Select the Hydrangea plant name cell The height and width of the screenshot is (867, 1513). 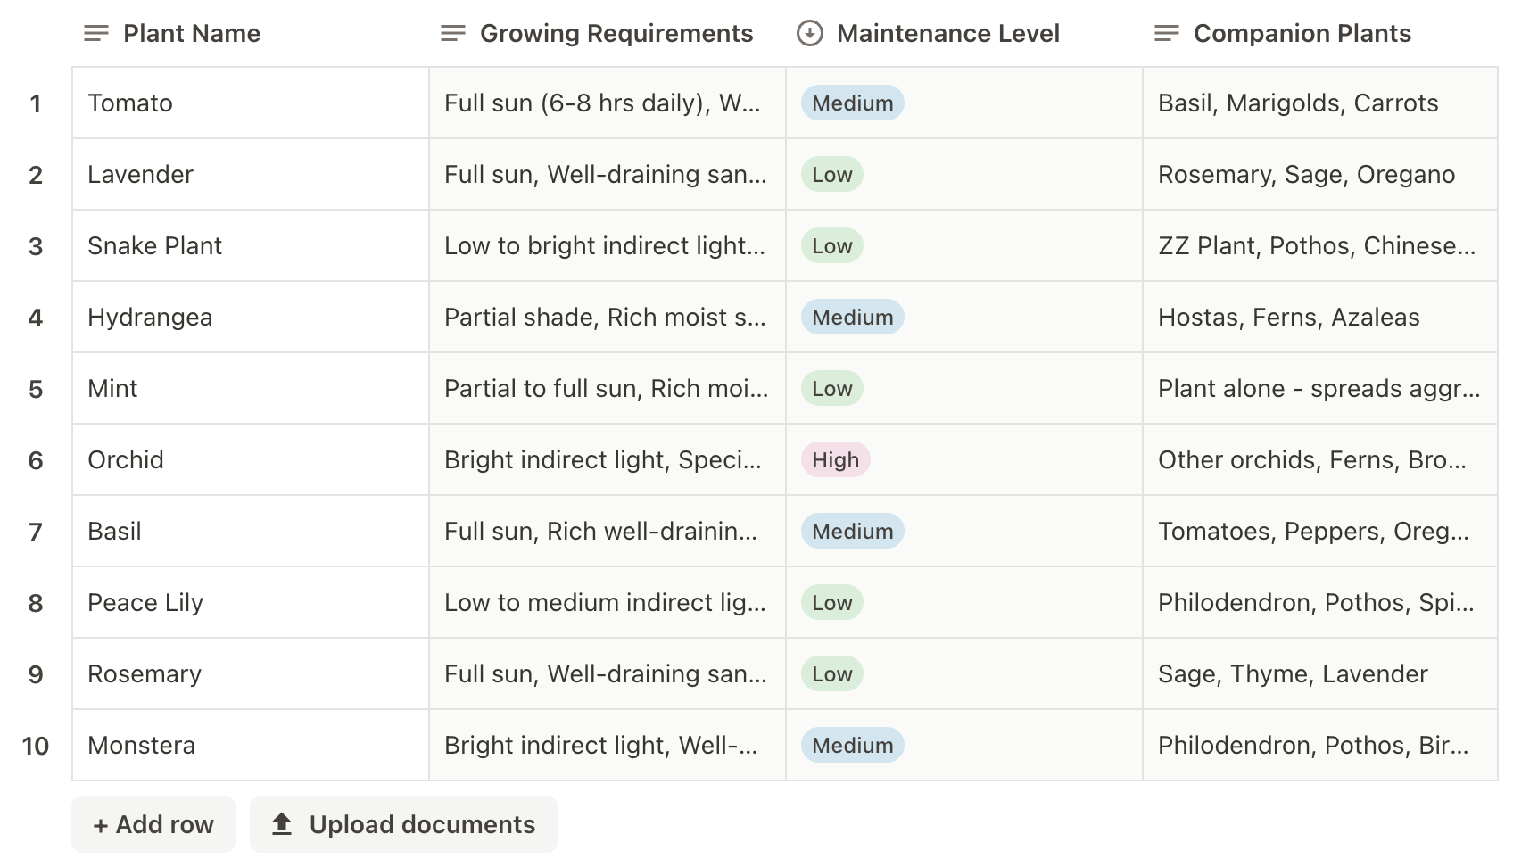point(251,317)
